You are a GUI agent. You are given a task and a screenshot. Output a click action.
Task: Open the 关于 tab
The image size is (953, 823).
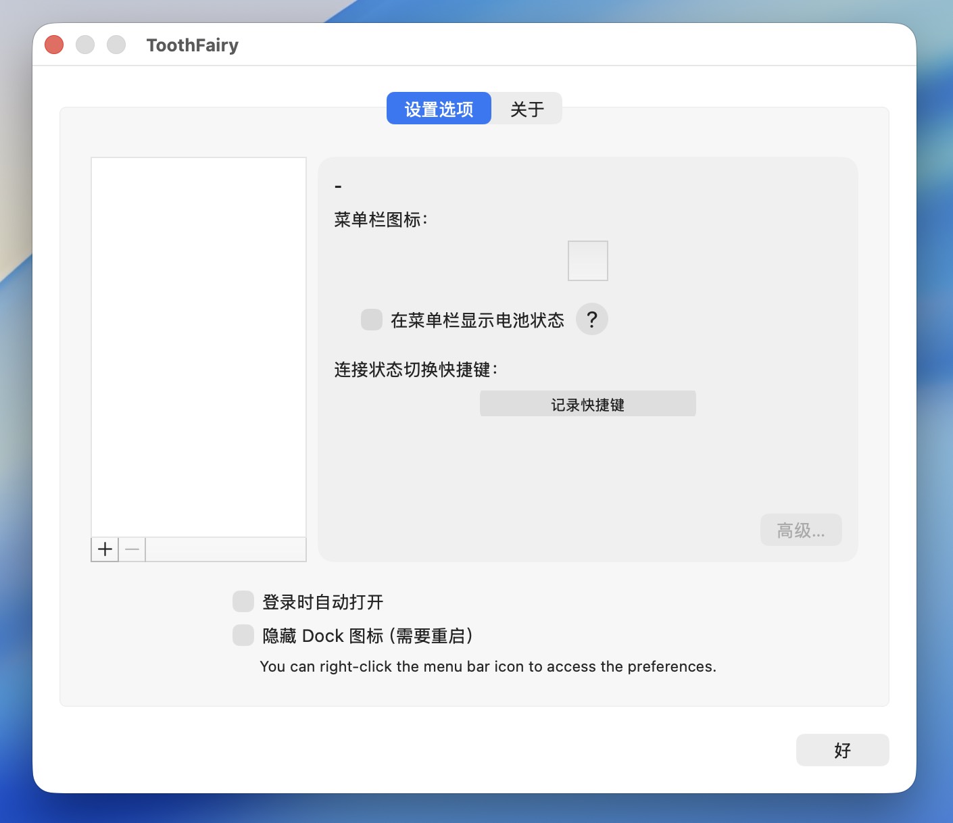click(x=527, y=109)
